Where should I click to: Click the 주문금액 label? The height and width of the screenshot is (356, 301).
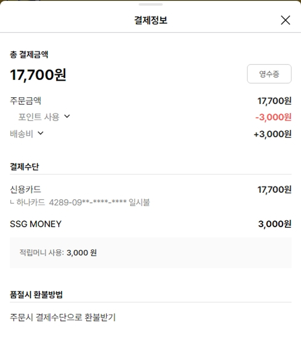[25, 101]
